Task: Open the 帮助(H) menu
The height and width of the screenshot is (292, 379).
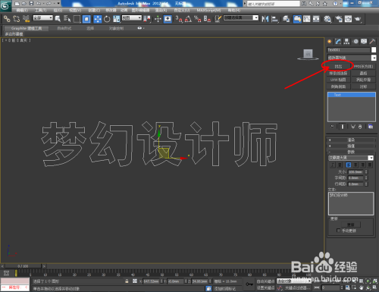Action: 234,11
